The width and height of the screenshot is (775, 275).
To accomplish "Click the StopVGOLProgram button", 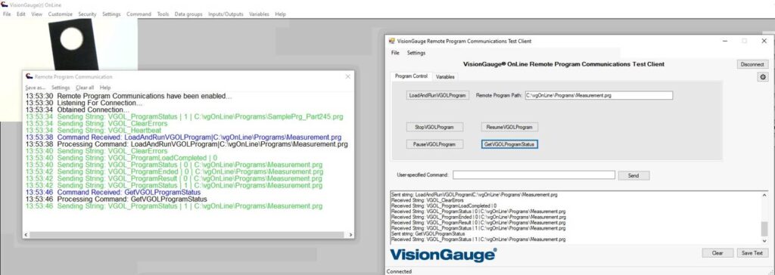I will 435,127.
